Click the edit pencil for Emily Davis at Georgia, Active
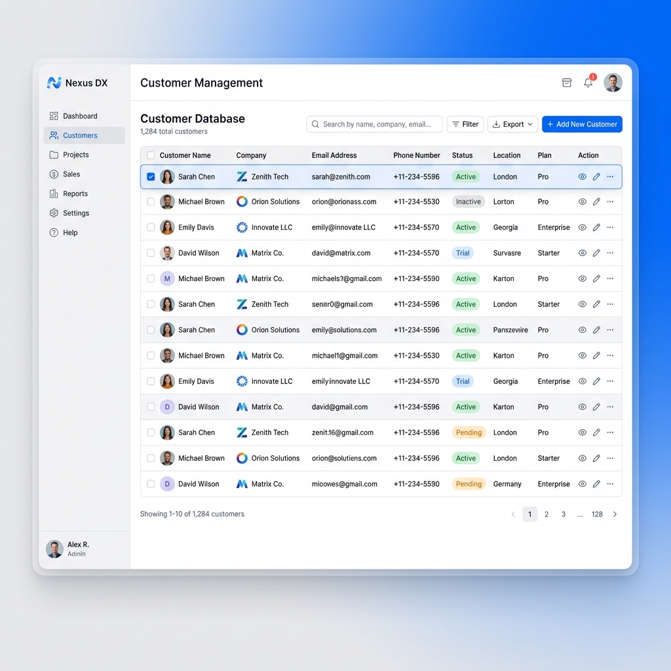The height and width of the screenshot is (671, 671). click(x=596, y=227)
